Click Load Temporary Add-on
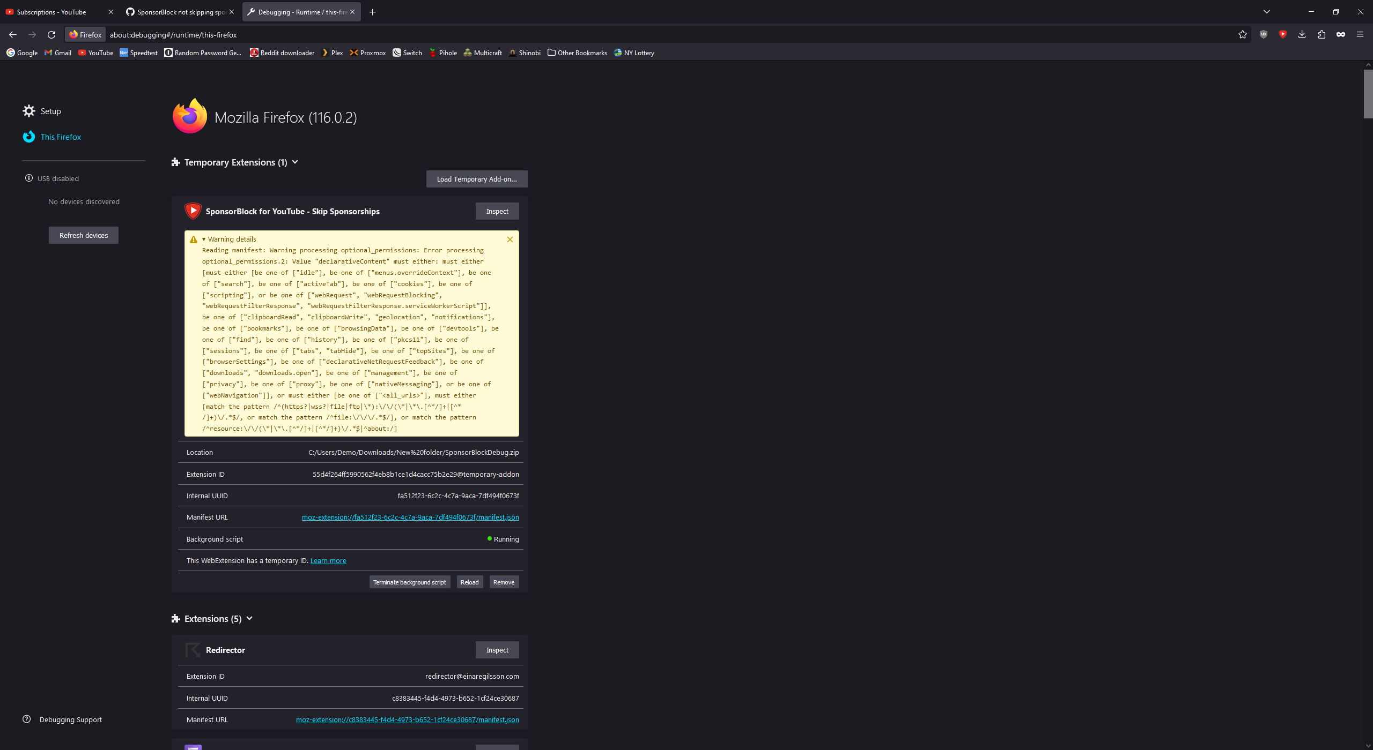1373x750 pixels. 476,178
